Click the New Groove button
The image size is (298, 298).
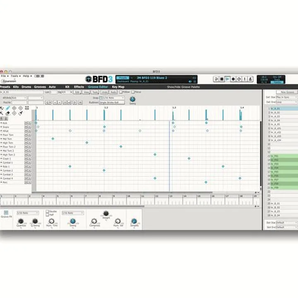(x=287, y=92)
